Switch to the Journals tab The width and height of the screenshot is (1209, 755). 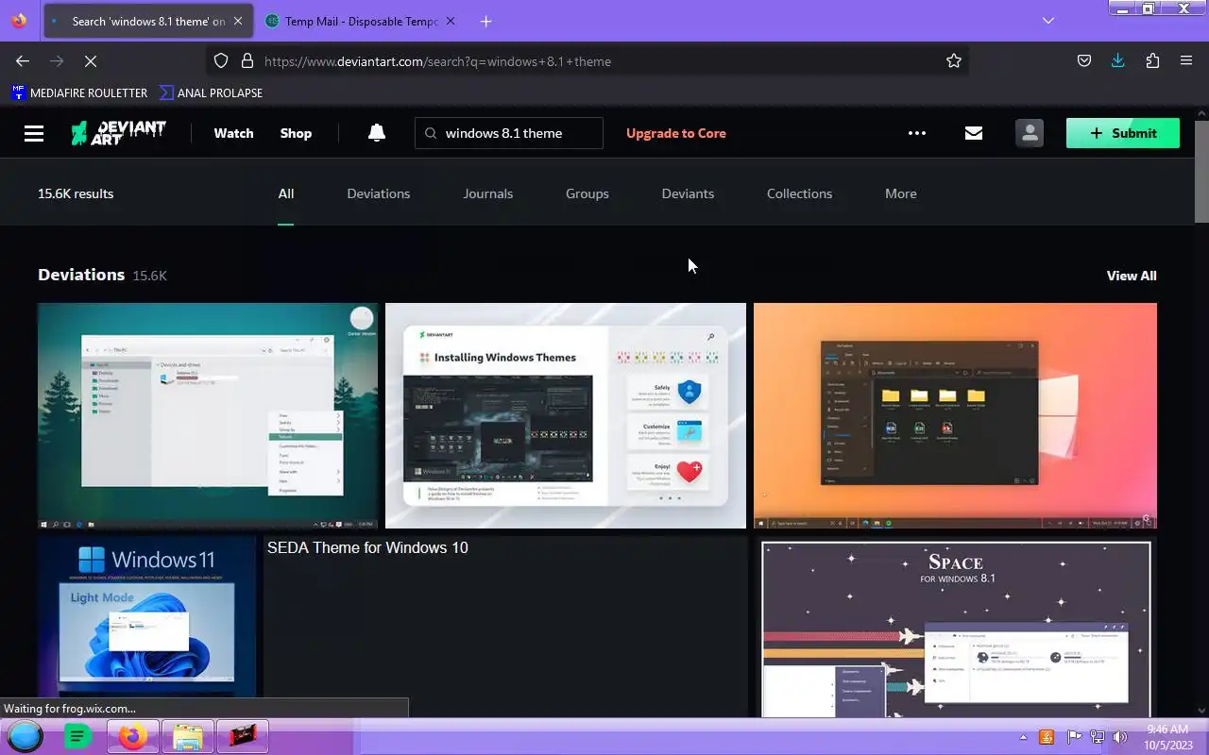click(488, 193)
